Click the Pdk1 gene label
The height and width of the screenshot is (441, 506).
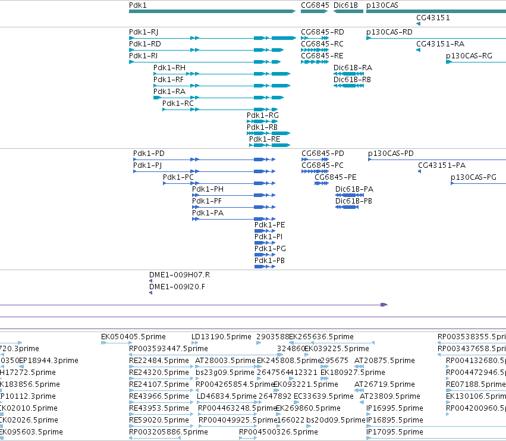138,5
